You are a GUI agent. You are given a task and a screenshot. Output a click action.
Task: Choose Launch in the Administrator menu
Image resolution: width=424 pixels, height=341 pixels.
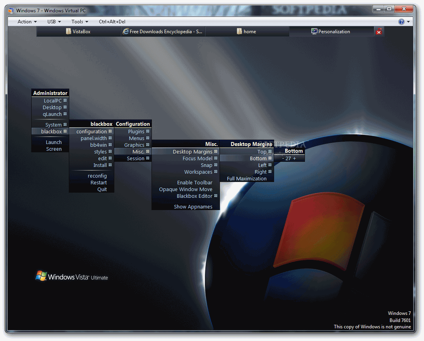[50, 142]
